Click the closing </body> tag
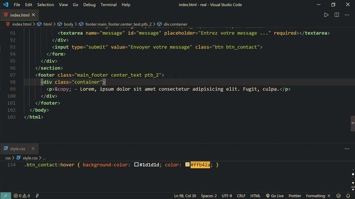The height and width of the screenshot is (199, 355). point(39,110)
